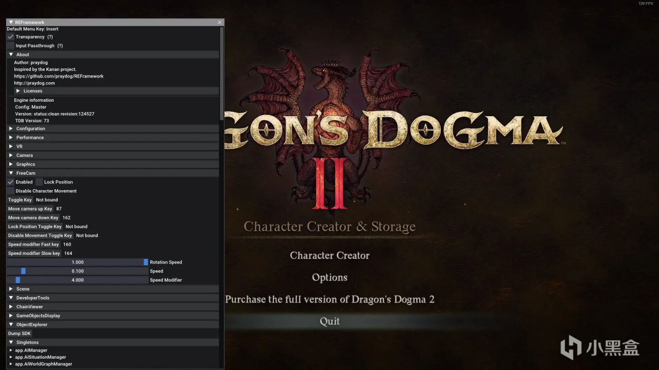The width and height of the screenshot is (659, 370).
Task: Expand the Camera section
Action: pyautogui.click(x=113, y=155)
